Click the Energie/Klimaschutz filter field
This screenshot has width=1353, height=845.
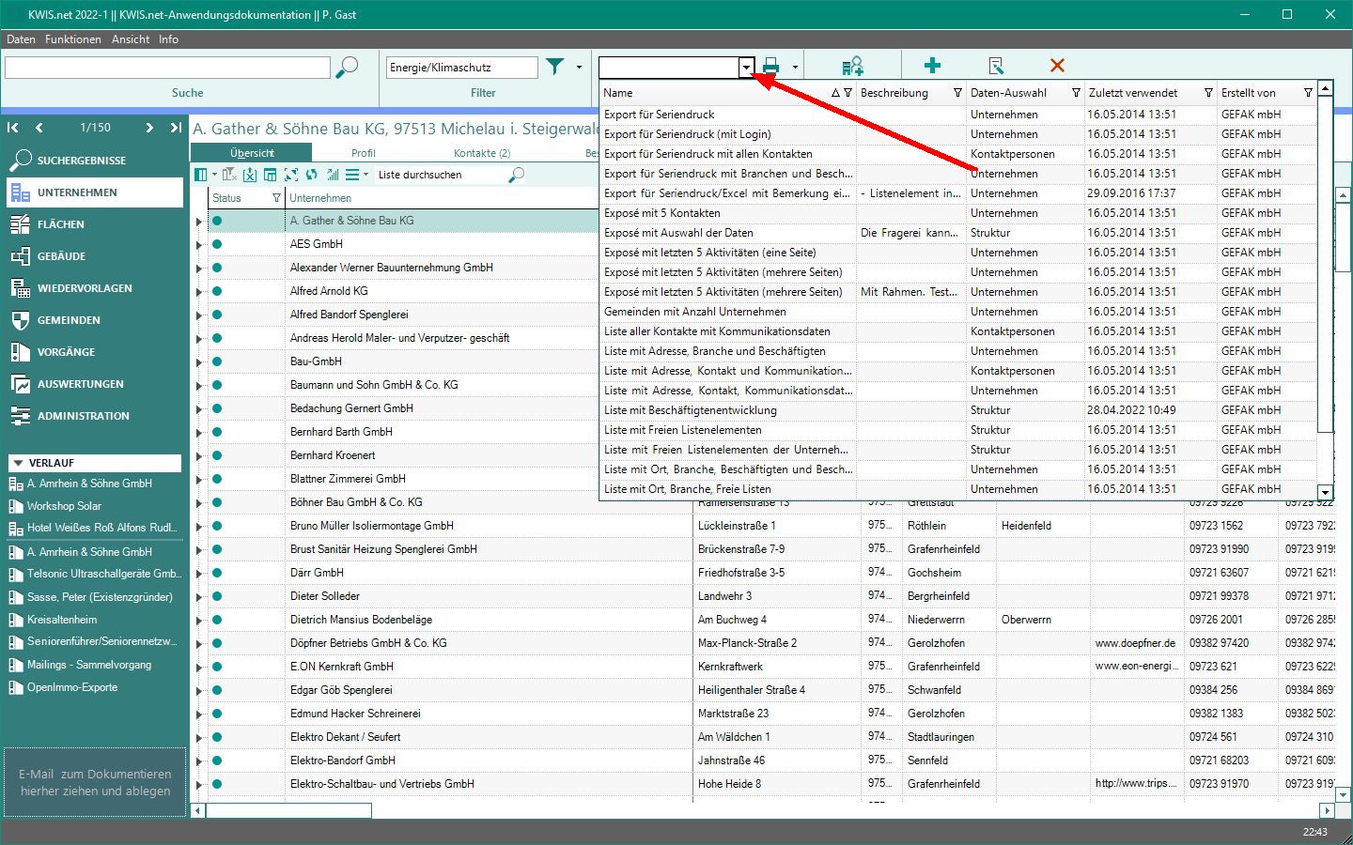461,68
